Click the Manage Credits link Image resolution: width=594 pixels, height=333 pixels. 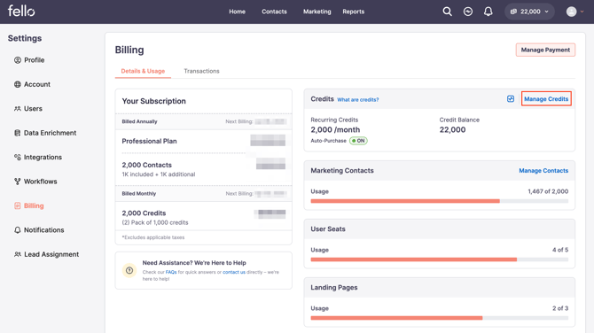(546, 99)
